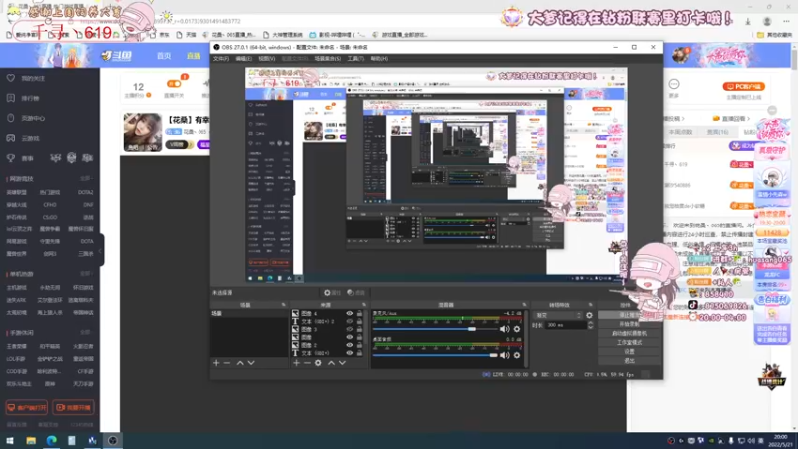The height and width of the screenshot is (449, 798).
Task: Open the Windows Start menu
Action: click(x=10, y=440)
